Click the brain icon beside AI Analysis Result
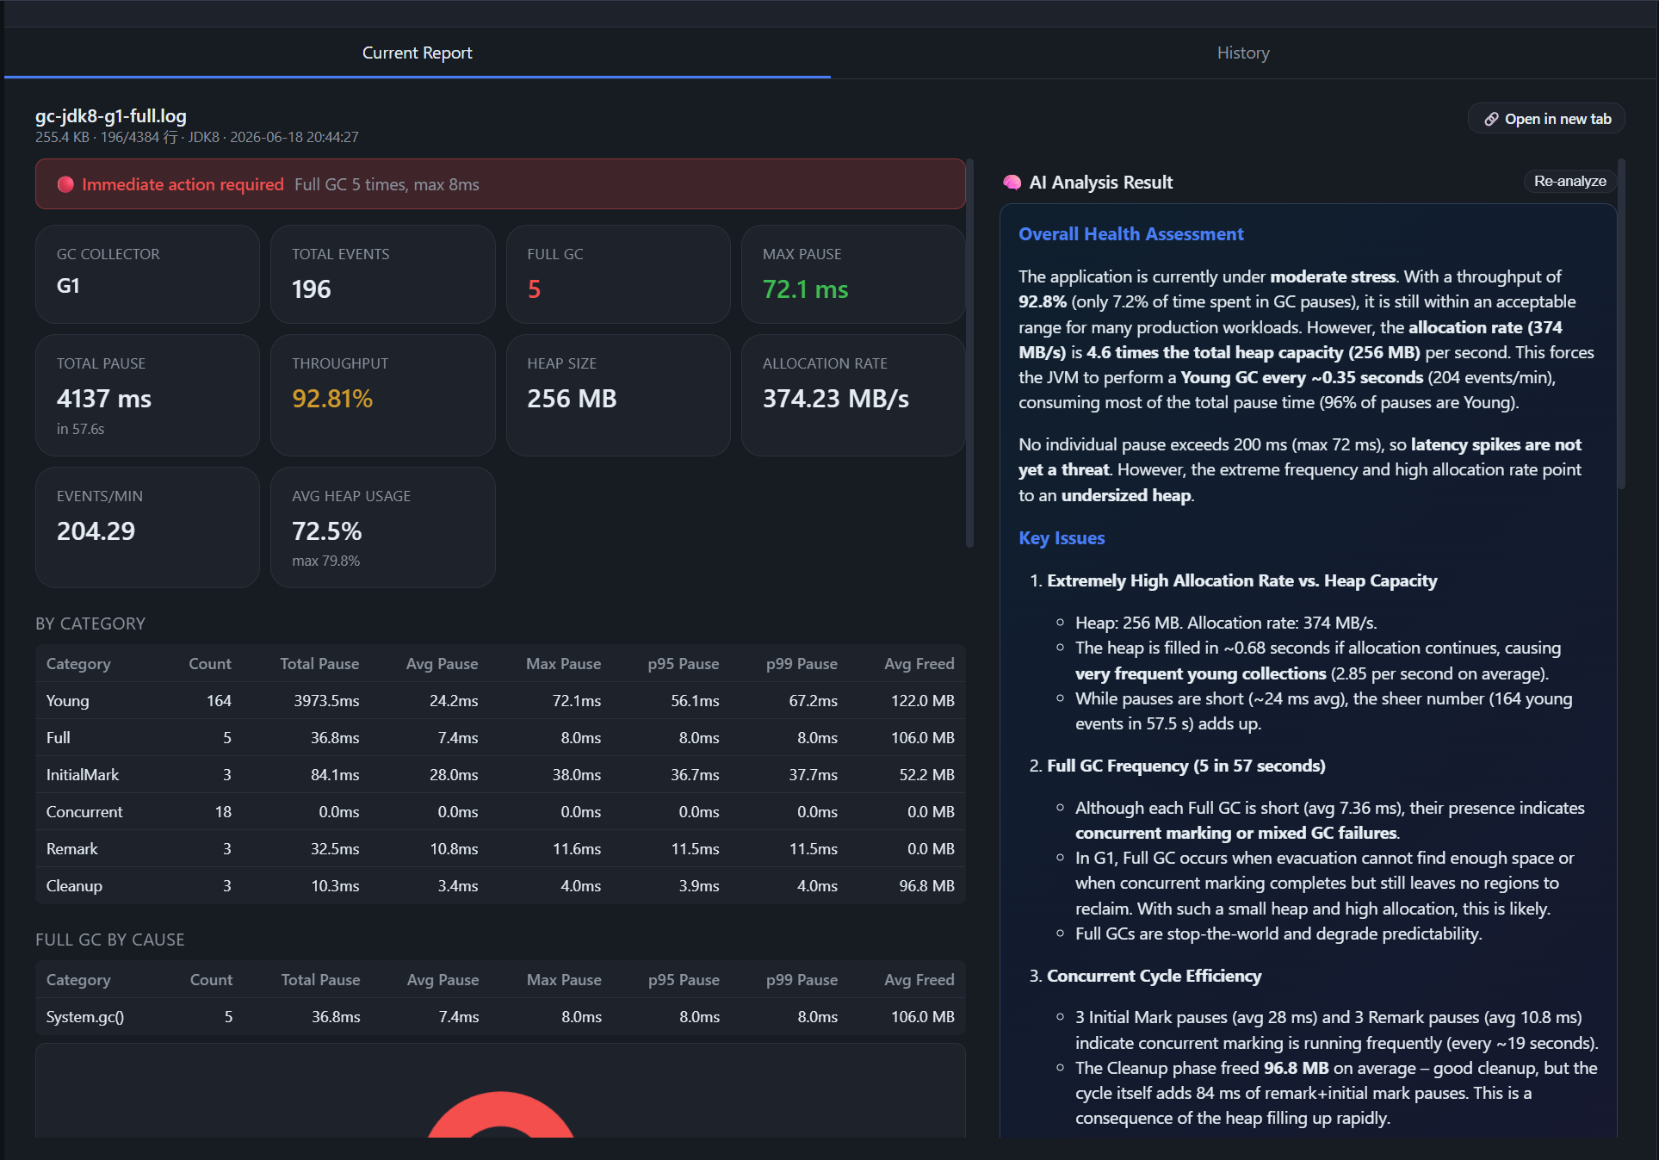1659x1160 pixels. pos(1012,183)
